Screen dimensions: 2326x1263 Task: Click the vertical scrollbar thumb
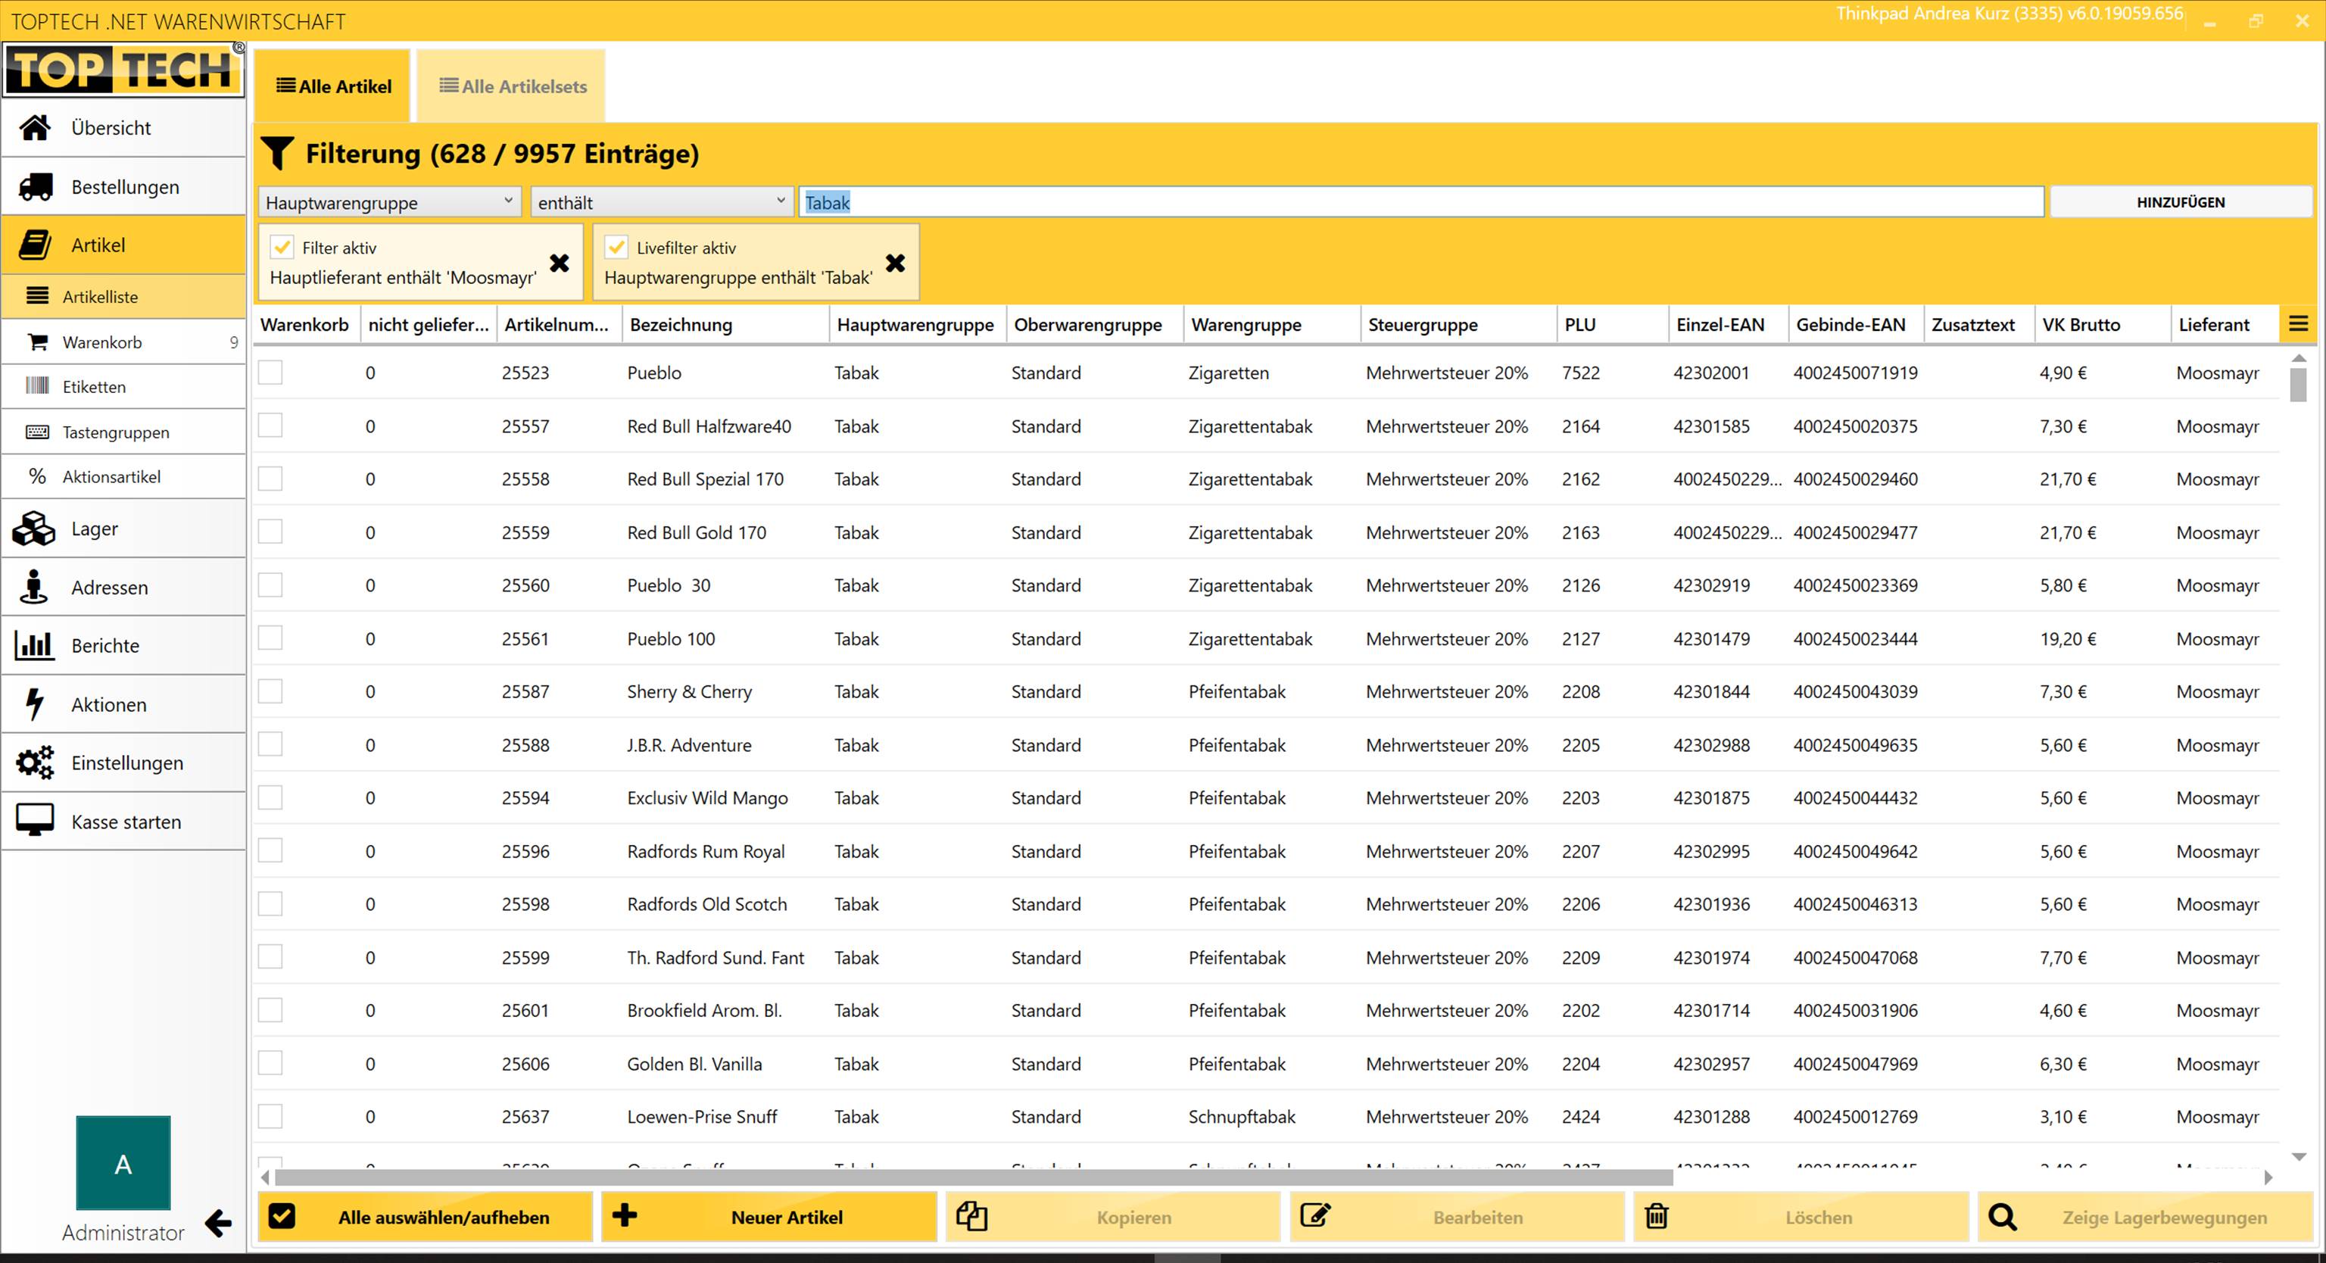tap(2299, 385)
